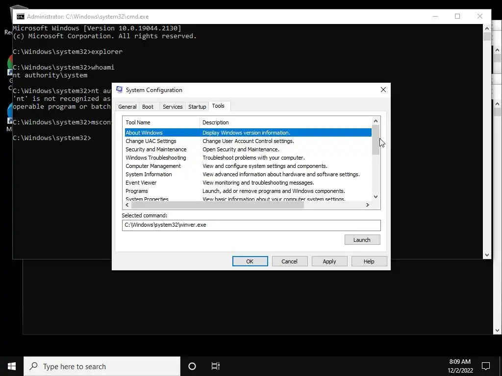Screen dimensions: 502x376
Task: Close the System Configuration dialog
Action: [x=383, y=90]
